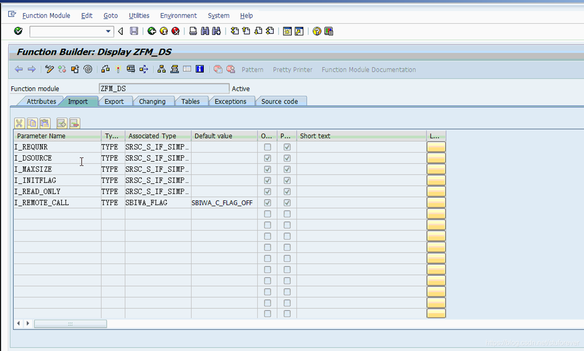The height and width of the screenshot is (351, 584).
Task: Toggle Pass Value checkbox for I_DSOURCE
Action: (x=287, y=158)
